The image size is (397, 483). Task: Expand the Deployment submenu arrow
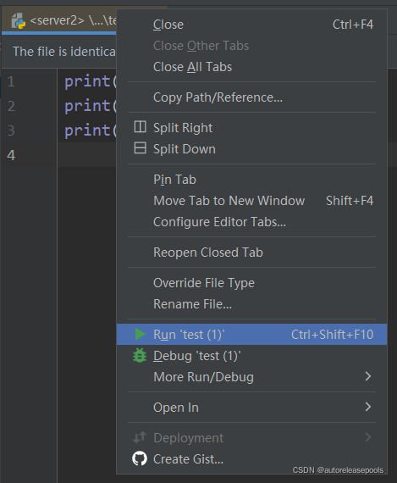[368, 437]
